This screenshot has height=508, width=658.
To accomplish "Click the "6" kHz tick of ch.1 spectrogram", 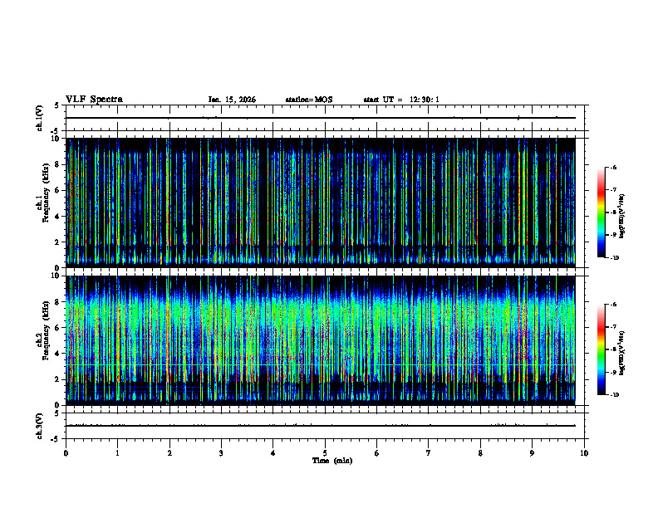I will click(58, 190).
